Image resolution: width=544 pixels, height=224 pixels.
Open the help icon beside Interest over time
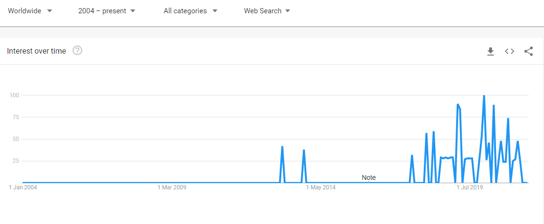[x=77, y=51]
